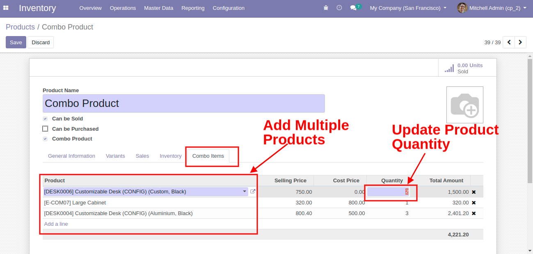
Task: Open the apps grid menu icon
Action: click(6, 8)
